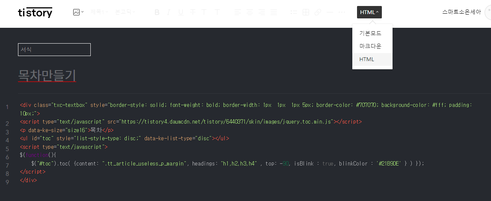
Task: Place cursor on ".tt_article_useless_p_margin" content value
Action: [x=145, y=163]
